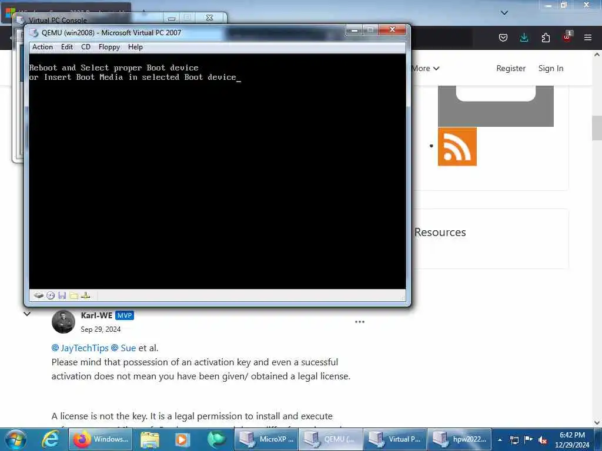Viewport: 602px width, 451px height.
Task: Open the Help menu in Virtual PC
Action: coord(135,47)
